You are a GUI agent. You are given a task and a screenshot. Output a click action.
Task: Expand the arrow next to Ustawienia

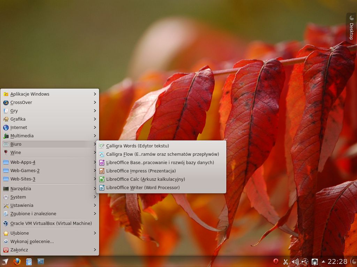95,205
